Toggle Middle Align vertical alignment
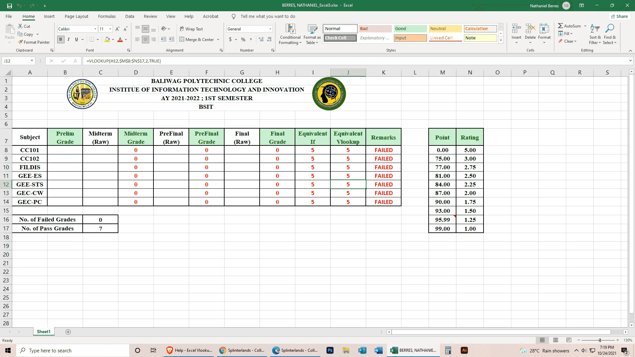 (x=146, y=29)
